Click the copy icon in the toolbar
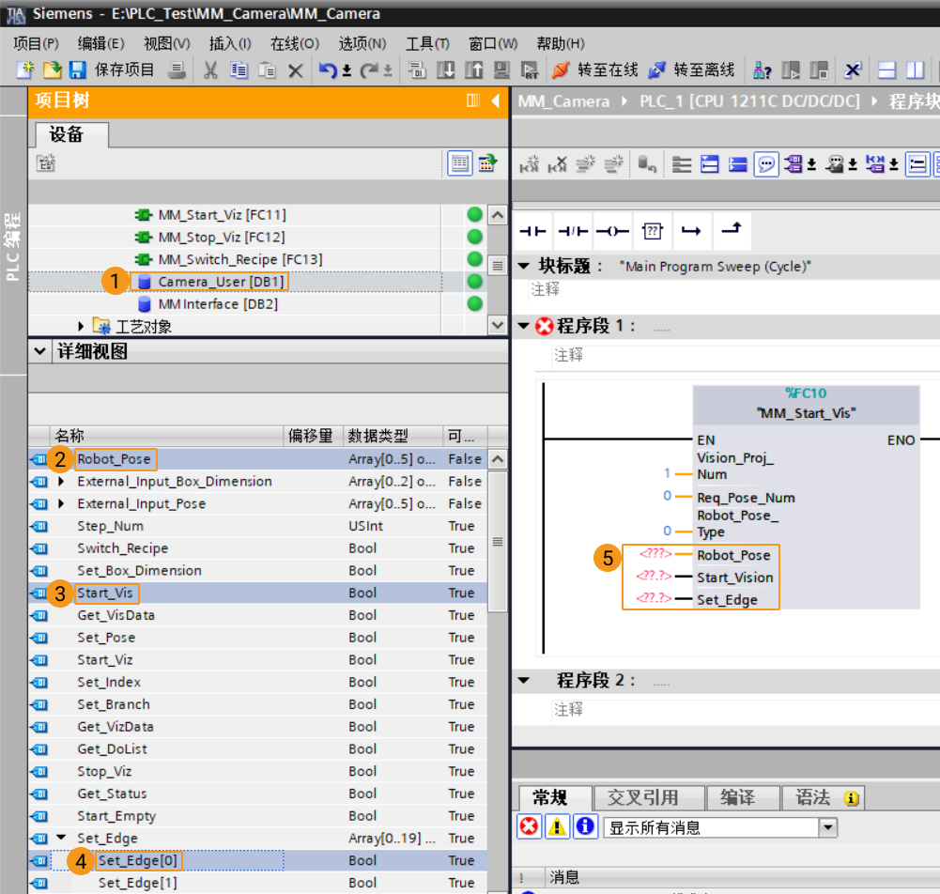Viewport: 940px width, 894px height. (239, 70)
